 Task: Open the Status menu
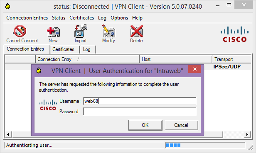tap(59, 18)
